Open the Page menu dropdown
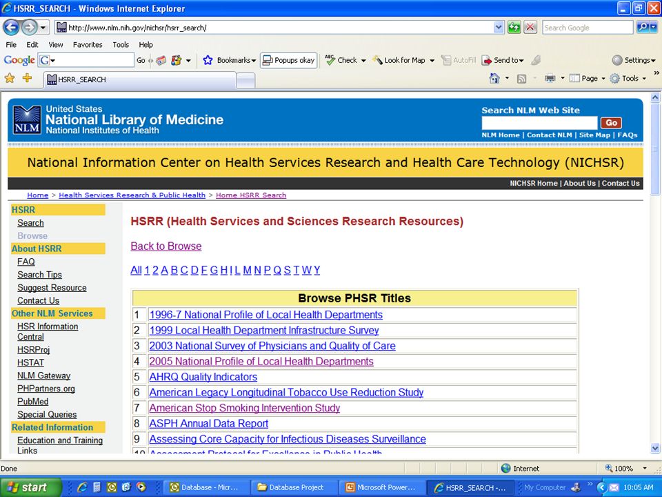The height and width of the screenshot is (497, 662). click(x=587, y=78)
